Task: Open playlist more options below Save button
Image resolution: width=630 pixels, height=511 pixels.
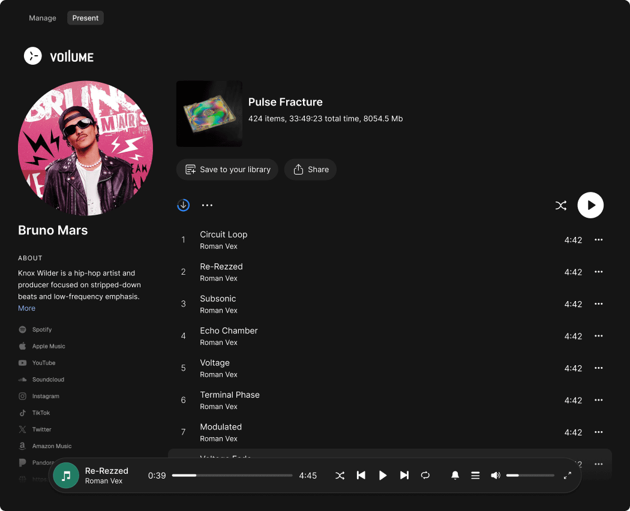Action: coord(208,205)
